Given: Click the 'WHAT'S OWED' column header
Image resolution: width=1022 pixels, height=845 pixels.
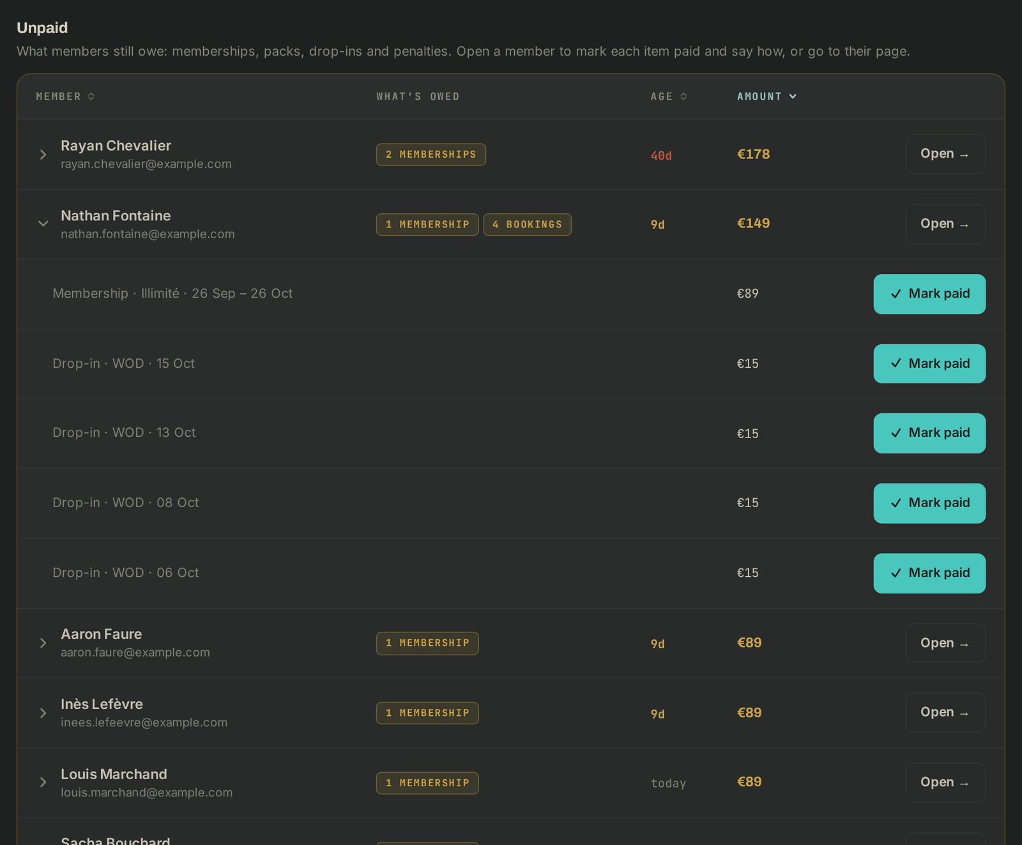Looking at the screenshot, I should point(418,96).
